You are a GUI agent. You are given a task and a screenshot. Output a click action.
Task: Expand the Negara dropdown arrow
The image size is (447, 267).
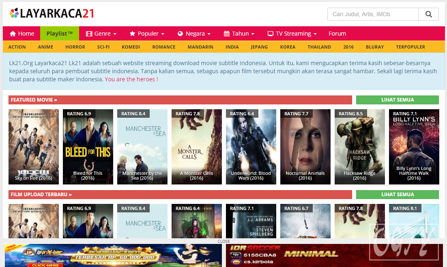pos(209,34)
